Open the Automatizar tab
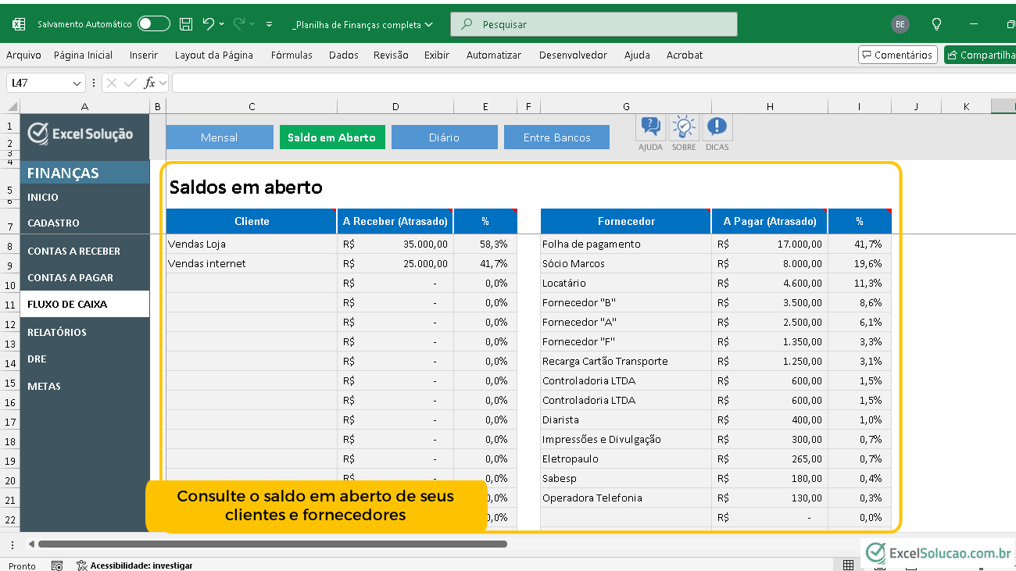The height and width of the screenshot is (571, 1016). 494,55
